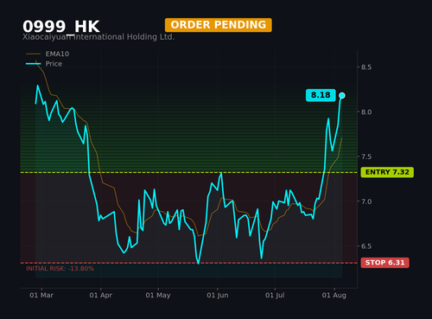Click the ENTRY 7.32 label
Image resolution: width=432 pixels, height=319 pixels.
387,172
